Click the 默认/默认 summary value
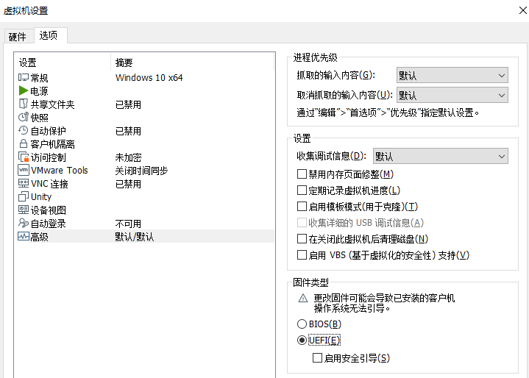 coord(135,237)
